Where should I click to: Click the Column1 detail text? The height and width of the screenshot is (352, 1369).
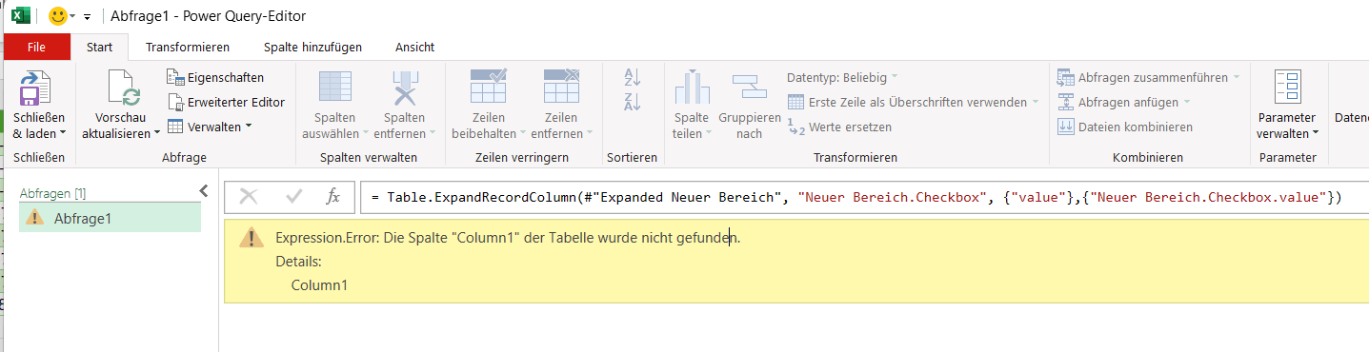pyautogui.click(x=319, y=284)
